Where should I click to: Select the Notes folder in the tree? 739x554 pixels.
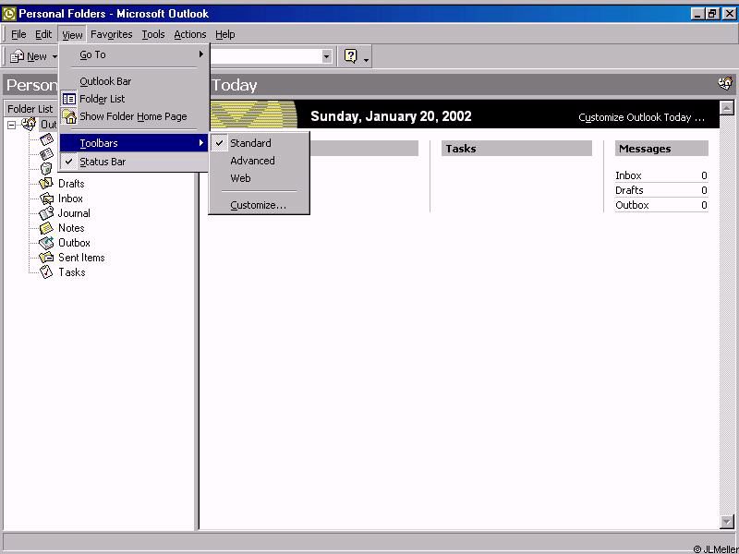(71, 228)
